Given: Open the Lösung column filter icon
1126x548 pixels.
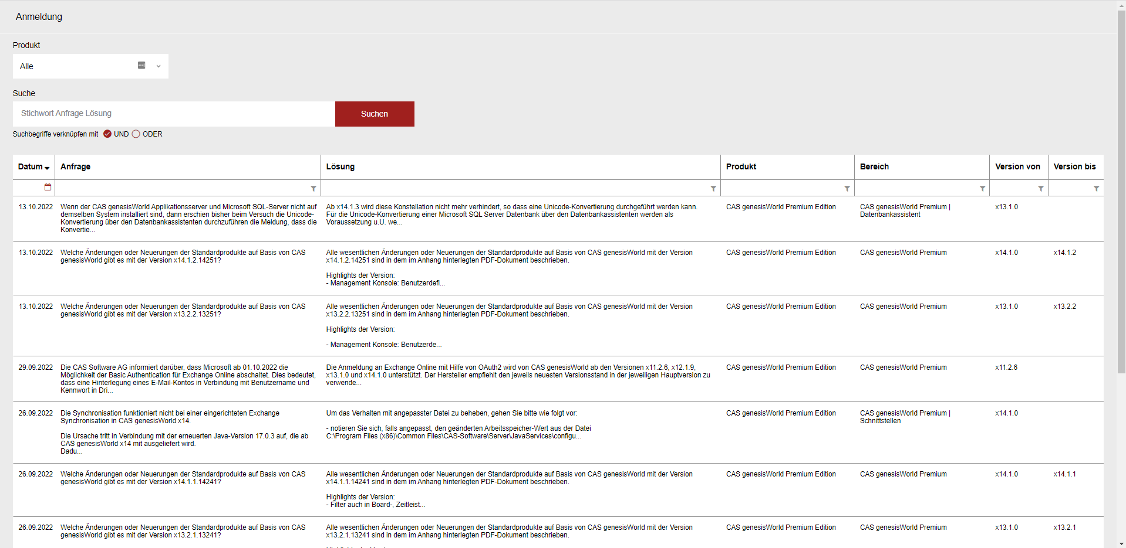Looking at the screenshot, I should tap(713, 189).
